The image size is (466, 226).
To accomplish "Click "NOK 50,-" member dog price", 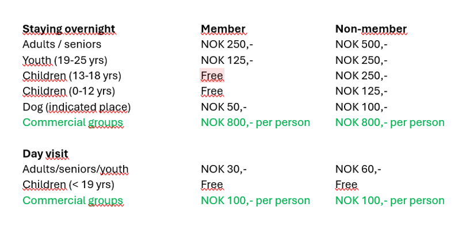I will coord(223,107).
